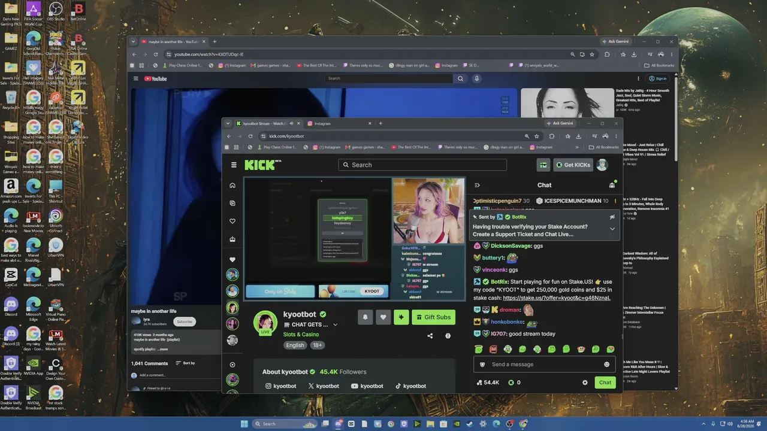Click Ask Gemini in the YouTube window

click(615, 42)
